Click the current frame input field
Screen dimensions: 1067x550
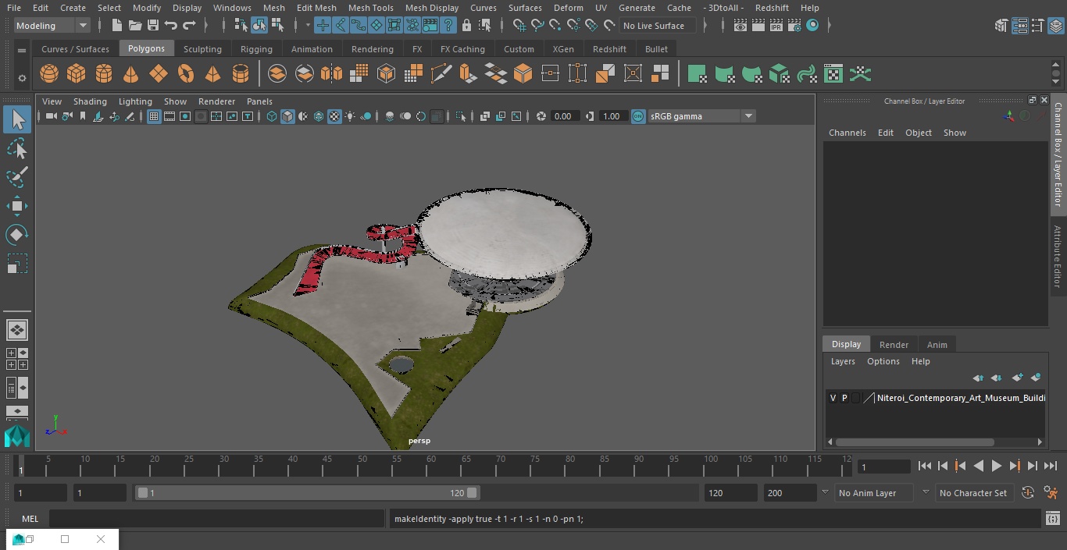883,467
